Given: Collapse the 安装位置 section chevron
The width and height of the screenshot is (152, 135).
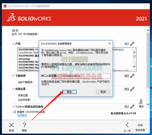Looking at the screenshot, I should [13, 89].
